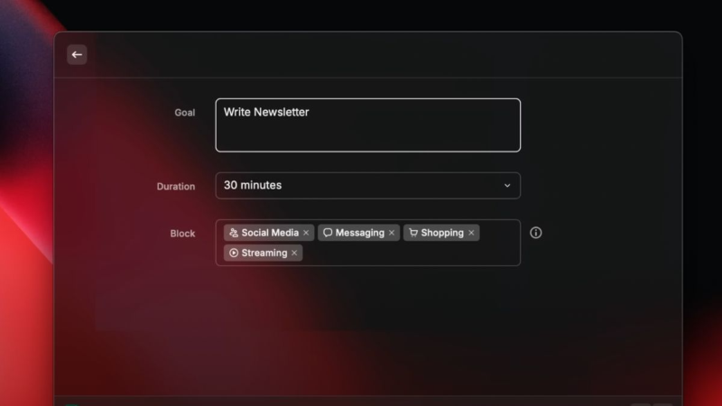Select the Shopping tag label
The width and height of the screenshot is (722, 406).
[442, 233]
